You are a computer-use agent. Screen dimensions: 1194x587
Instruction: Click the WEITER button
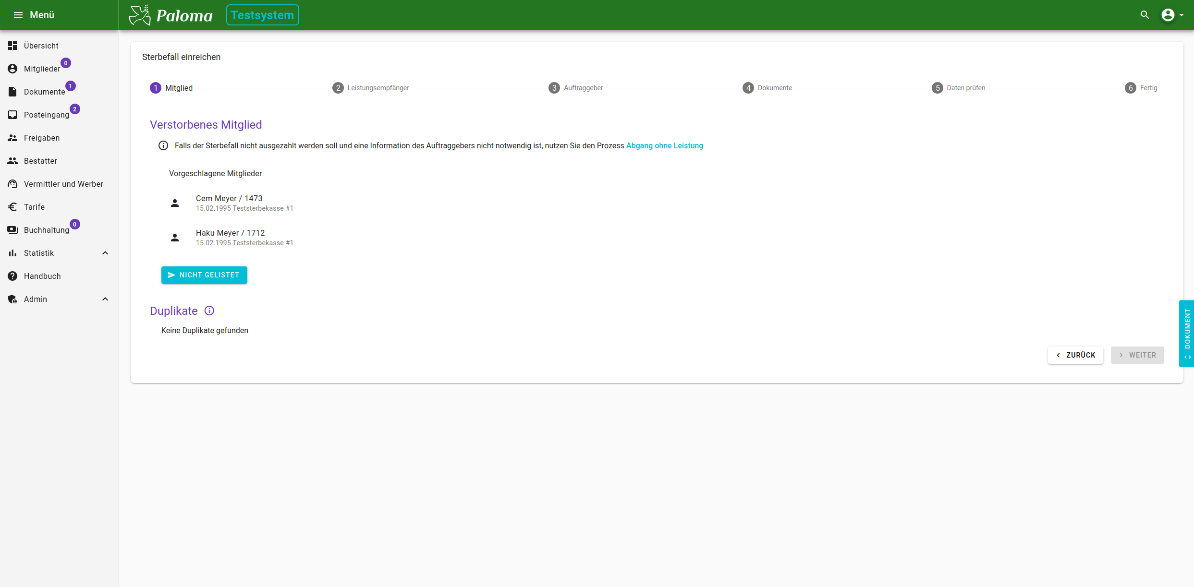tap(1137, 355)
